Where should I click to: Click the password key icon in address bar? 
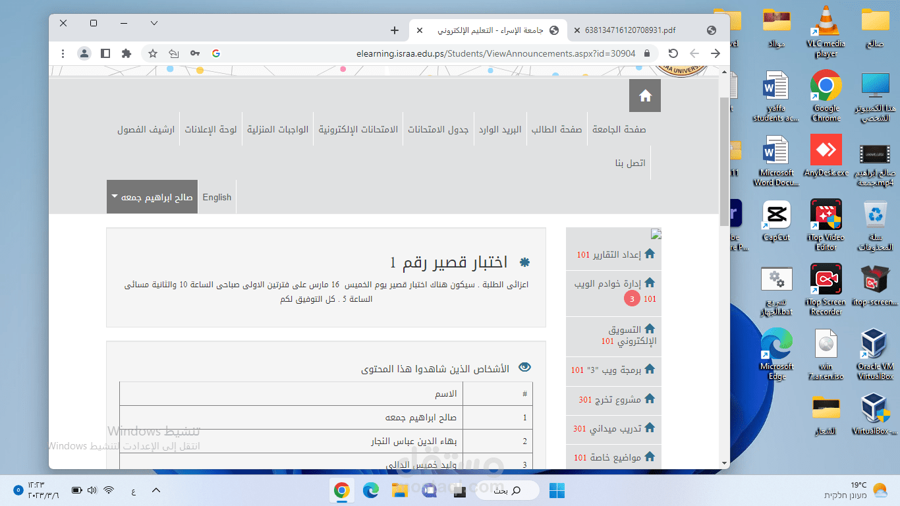click(x=195, y=53)
